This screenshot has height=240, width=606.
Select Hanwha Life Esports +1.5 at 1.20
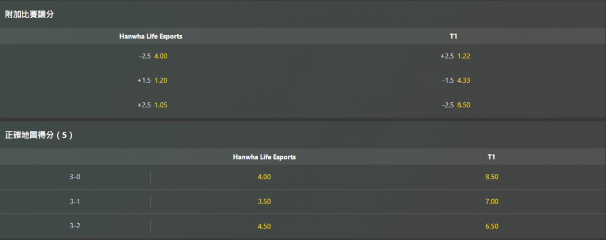point(153,80)
